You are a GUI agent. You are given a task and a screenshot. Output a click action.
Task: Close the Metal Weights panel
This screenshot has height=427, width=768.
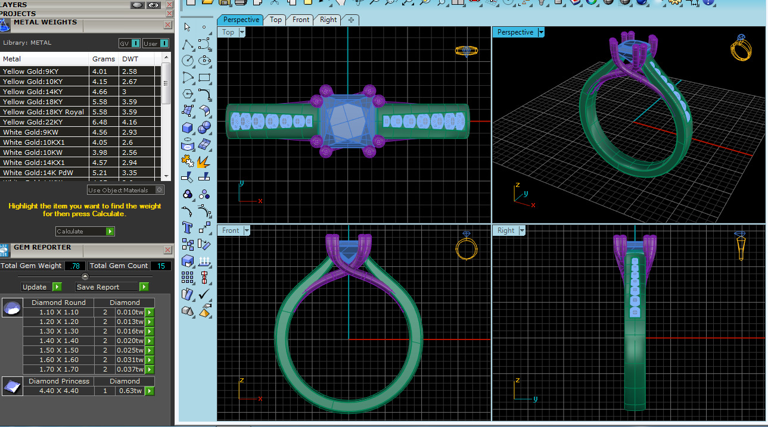pyautogui.click(x=167, y=25)
